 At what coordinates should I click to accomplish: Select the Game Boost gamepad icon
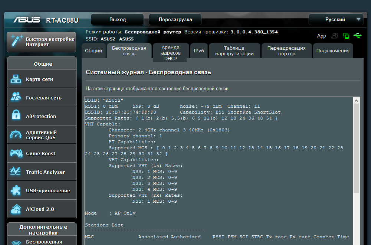coord(16,153)
